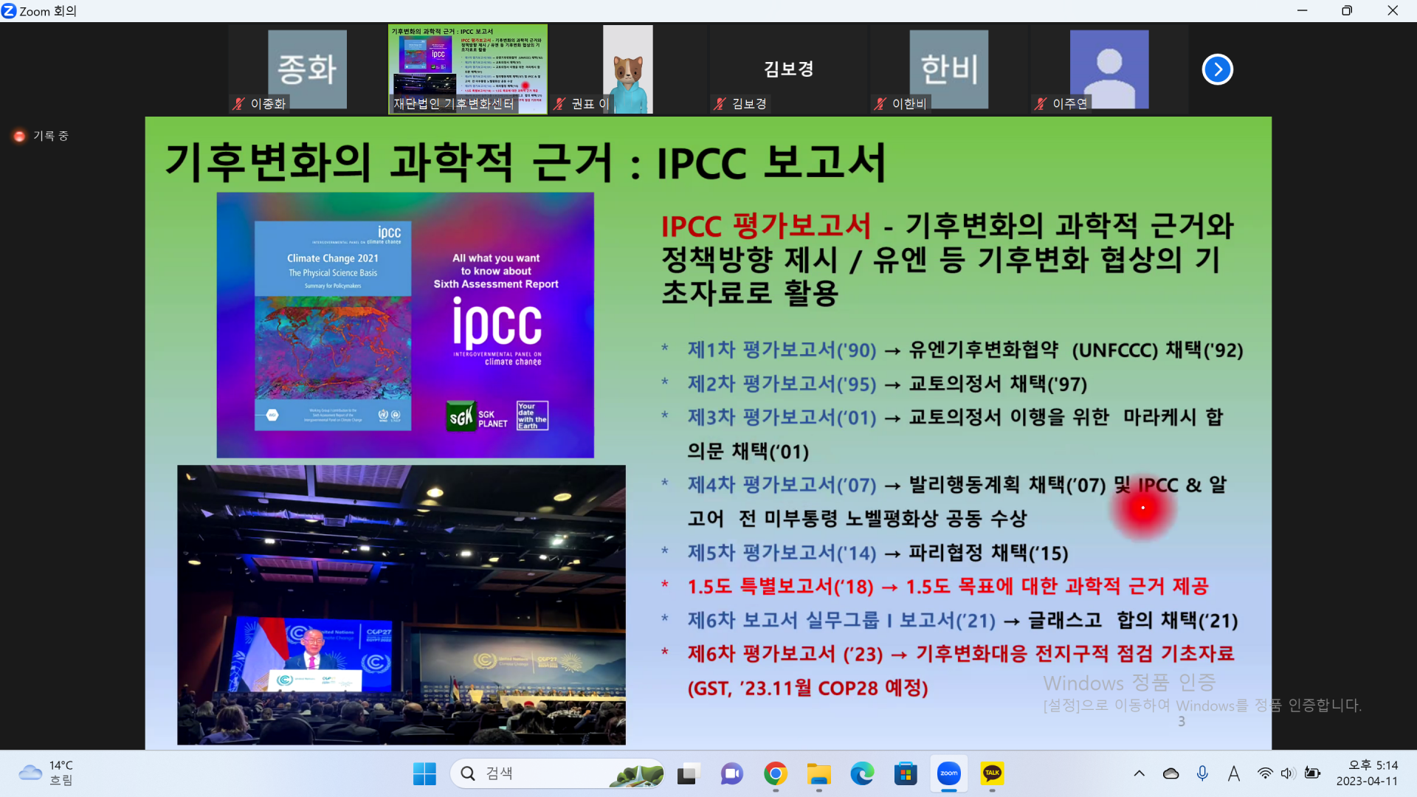Click the muted mic icon for 이한비

[880, 104]
